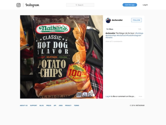Open the Support footer link

click(34, 106)
